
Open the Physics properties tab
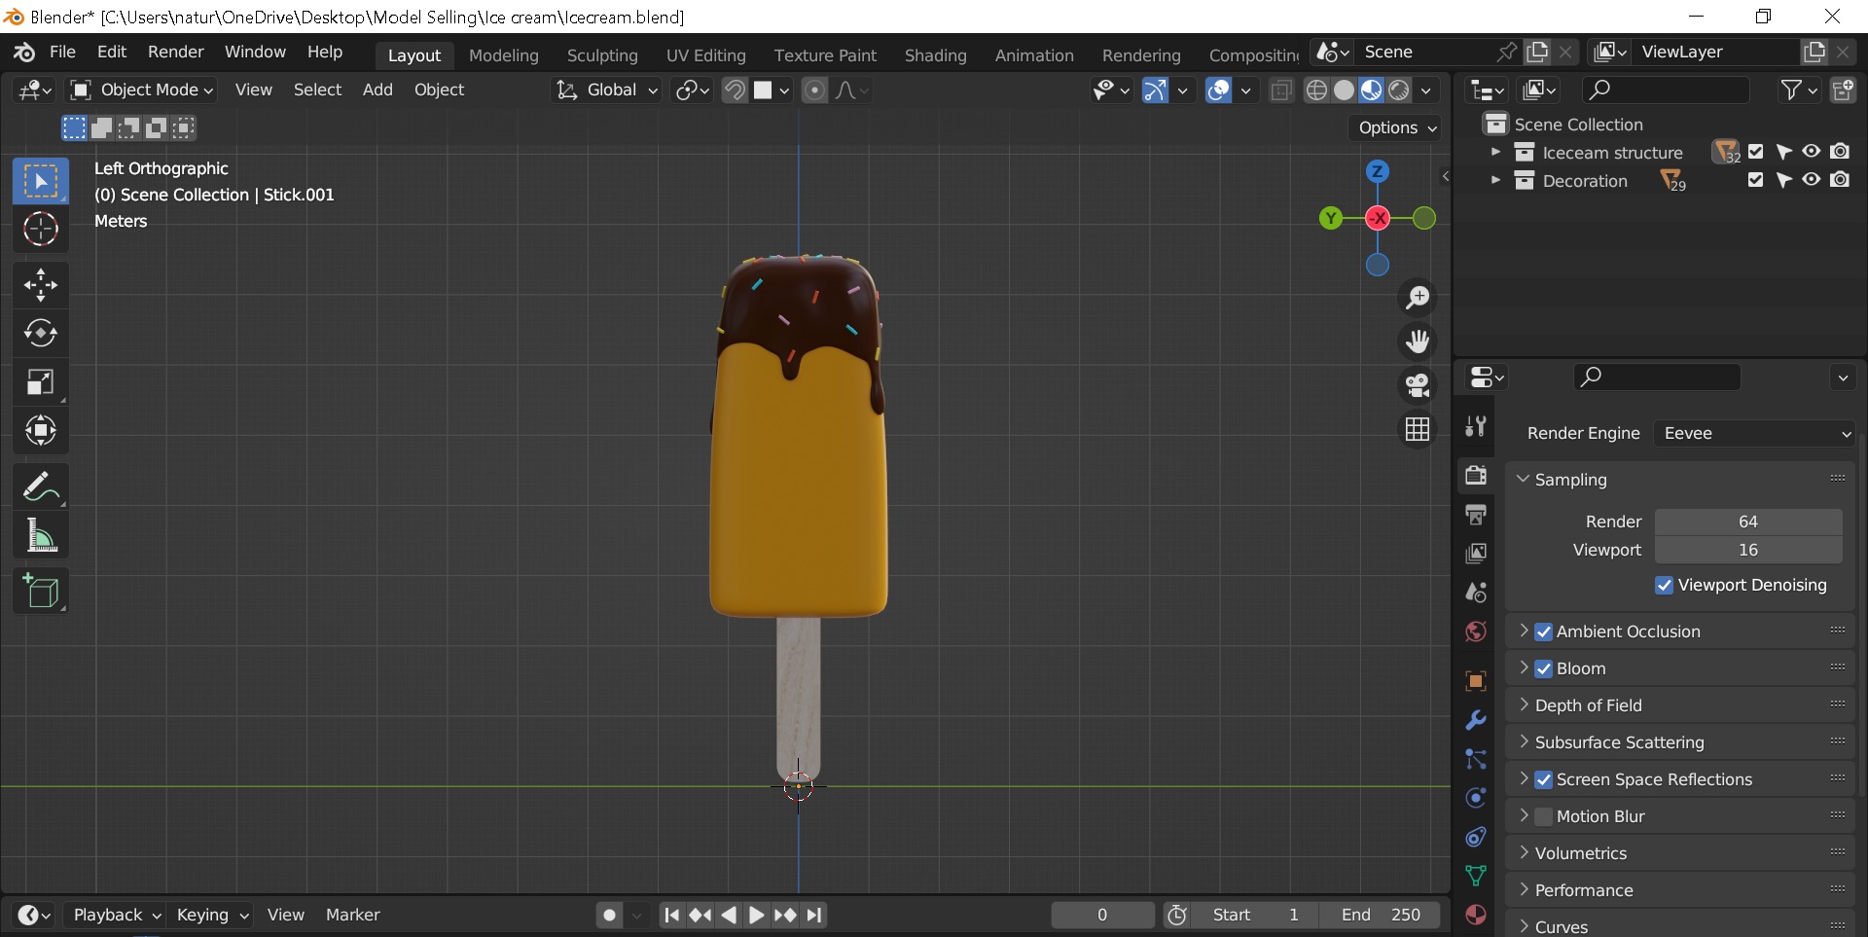click(1476, 798)
